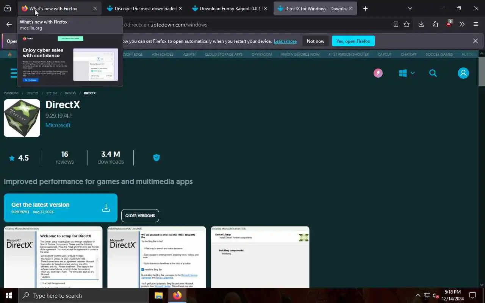Open Firefox View icon in tab bar
The width and height of the screenshot is (485, 303).
(x=8, y=8)
